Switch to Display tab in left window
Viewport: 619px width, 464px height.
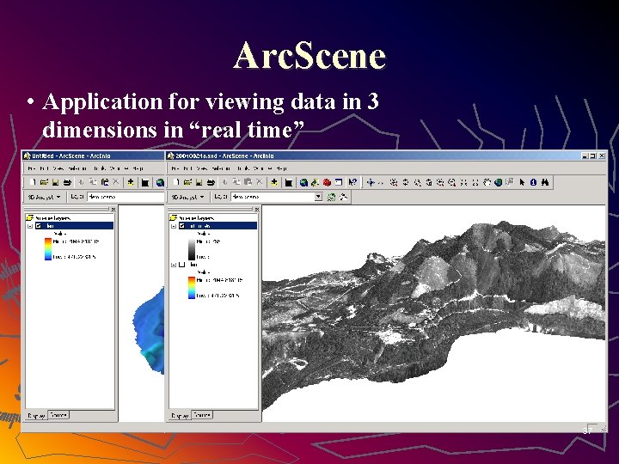point(37,416)
